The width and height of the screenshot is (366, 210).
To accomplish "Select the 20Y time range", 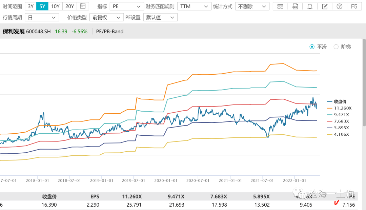I will pyautogui.click(x=69, y=6).
